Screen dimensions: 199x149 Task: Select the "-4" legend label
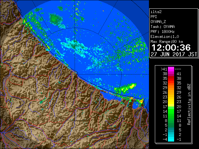click(165, 139)
